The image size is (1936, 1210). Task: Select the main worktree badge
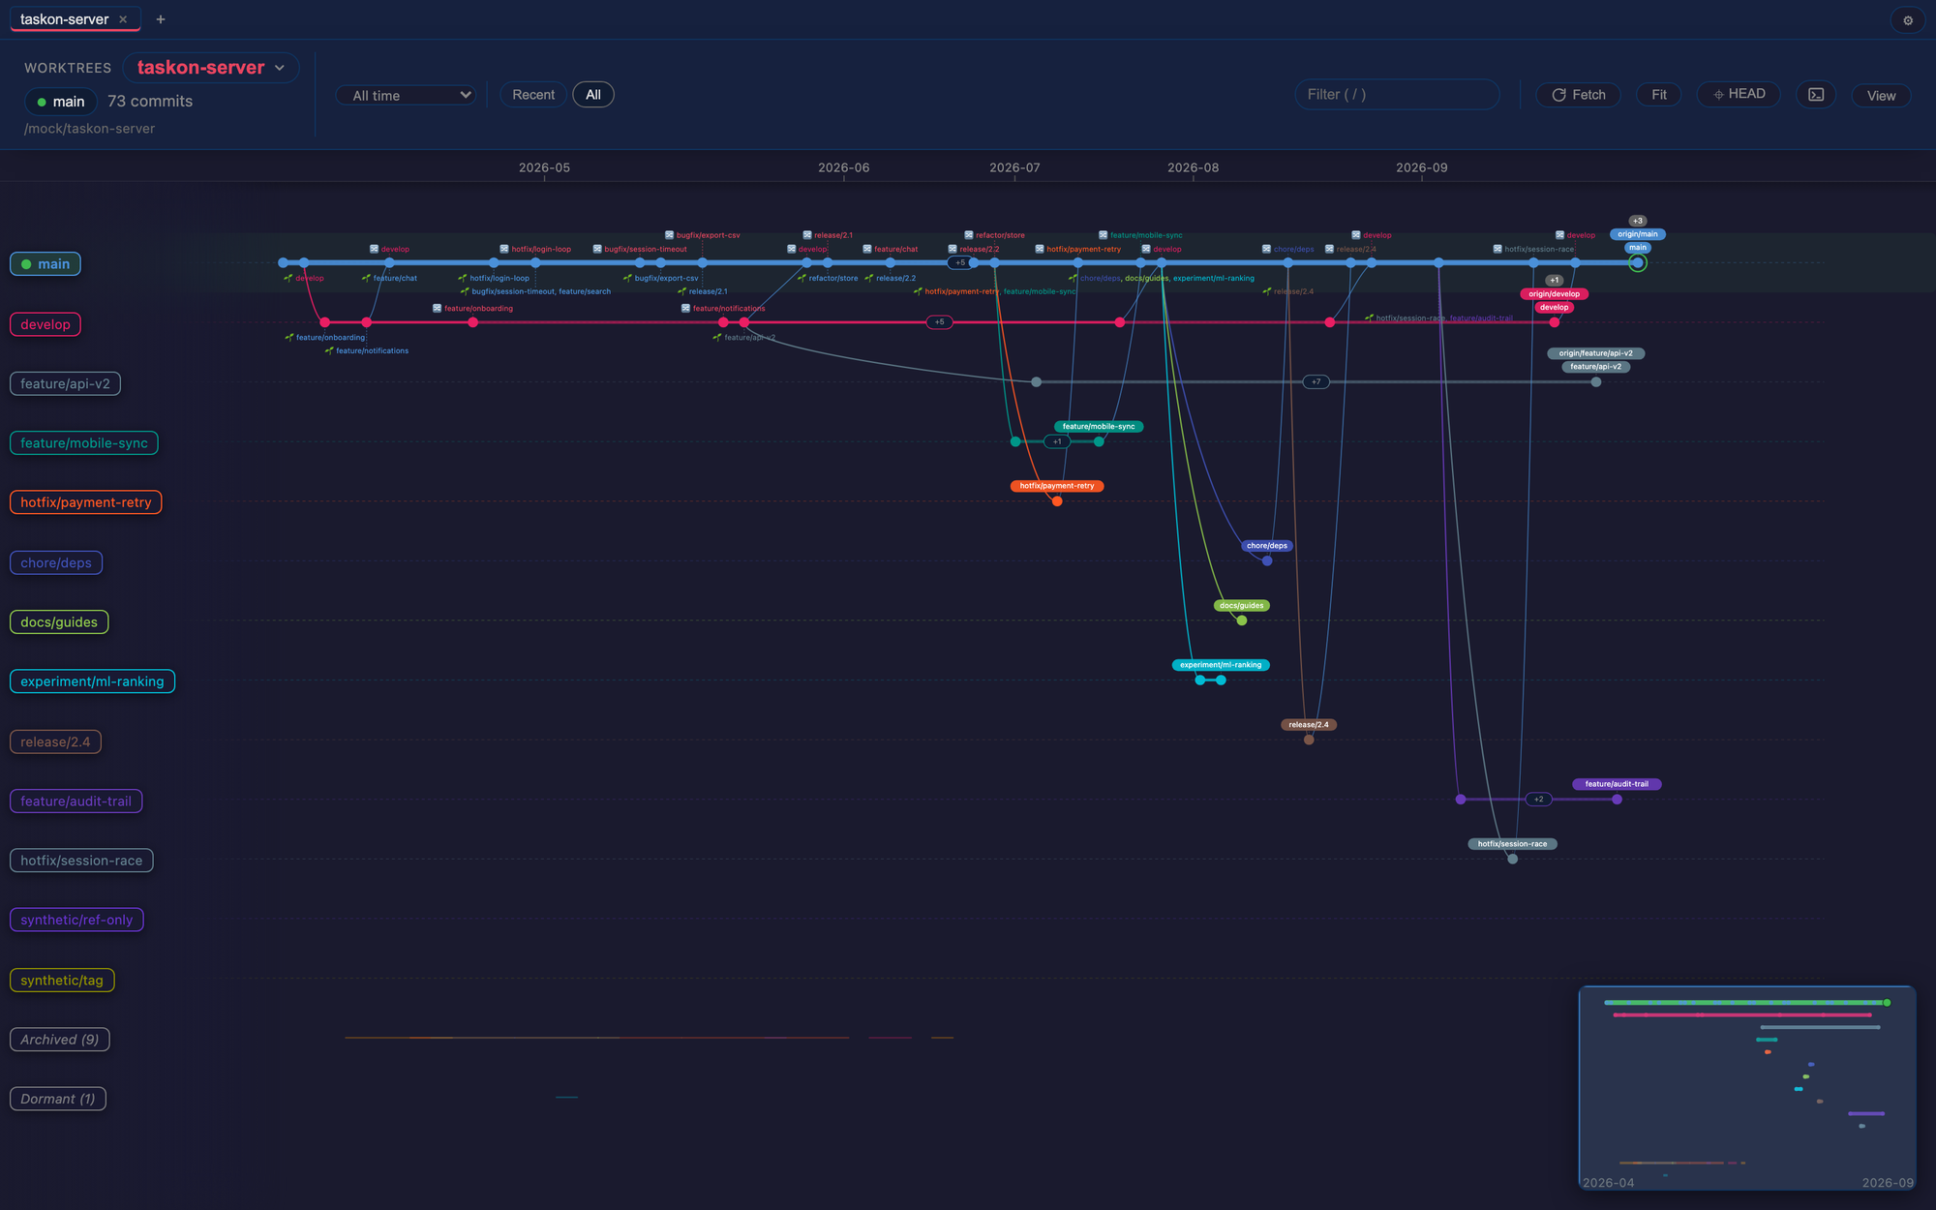(x=61, y=102)
